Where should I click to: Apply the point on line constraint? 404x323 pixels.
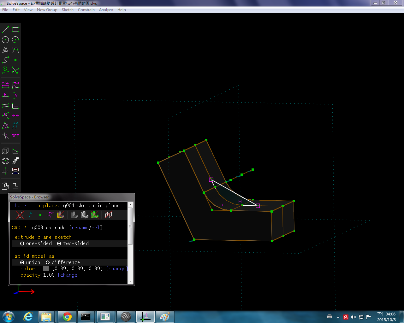tap(5, 115)
